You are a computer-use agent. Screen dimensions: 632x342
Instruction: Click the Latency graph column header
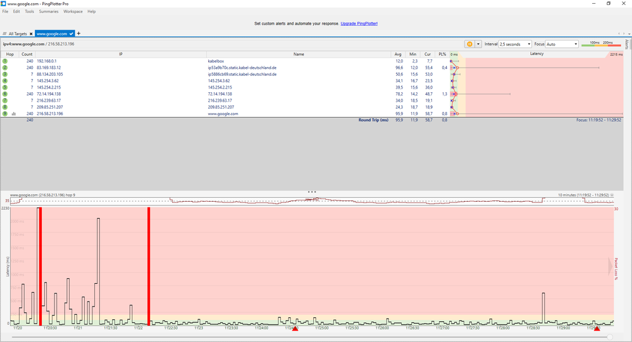536,54
